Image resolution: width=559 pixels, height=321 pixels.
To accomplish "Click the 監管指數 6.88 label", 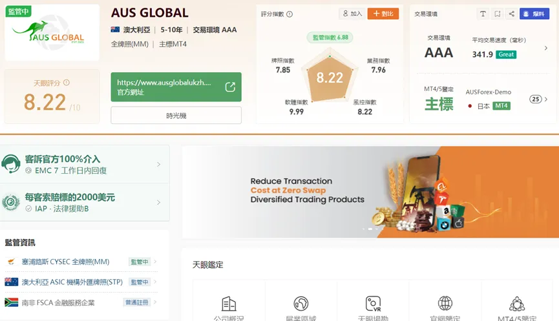I will tap(330, 37).
